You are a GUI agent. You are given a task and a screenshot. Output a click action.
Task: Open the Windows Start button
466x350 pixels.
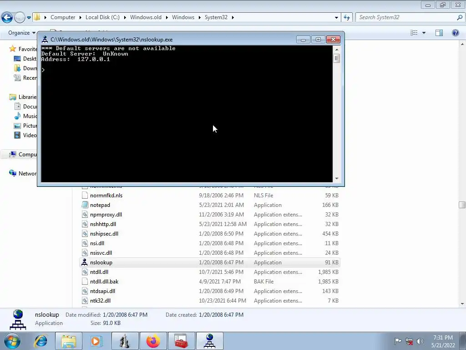12,341
